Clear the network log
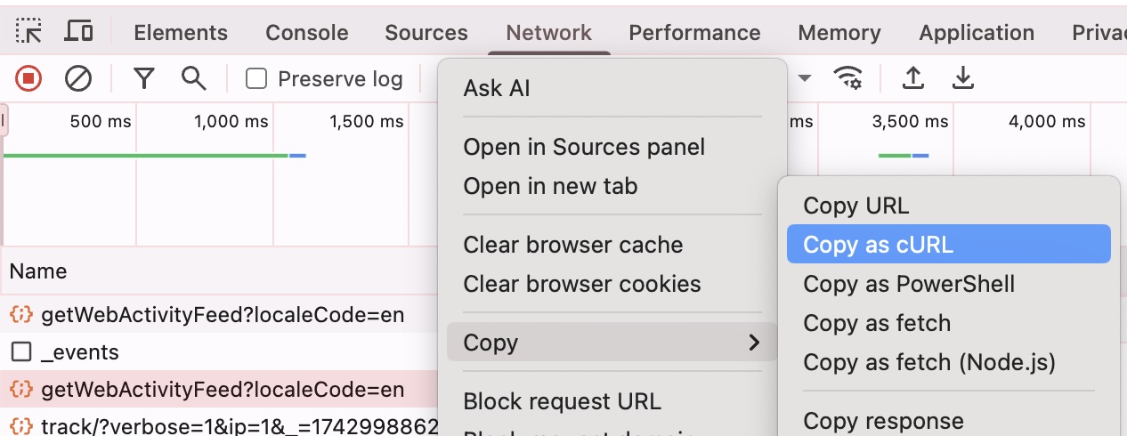 (78, 79)
